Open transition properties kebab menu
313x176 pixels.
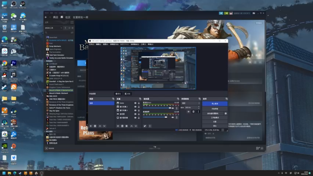tap(198, 112)
